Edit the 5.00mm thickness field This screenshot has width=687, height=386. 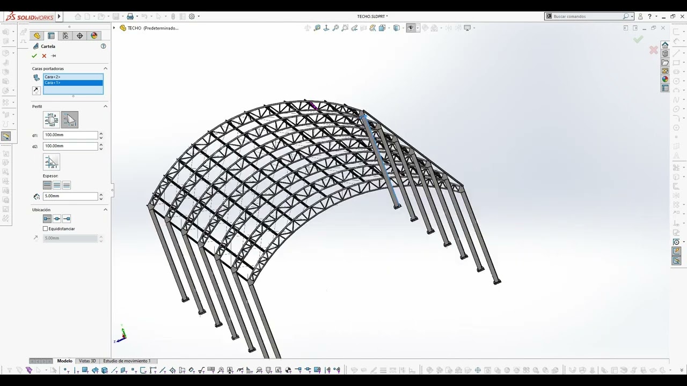tap(70, 196)
